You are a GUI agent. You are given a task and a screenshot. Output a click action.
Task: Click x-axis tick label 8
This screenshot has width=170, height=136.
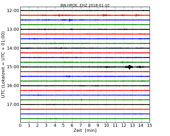pyautogui.click(x=89, y=126)
